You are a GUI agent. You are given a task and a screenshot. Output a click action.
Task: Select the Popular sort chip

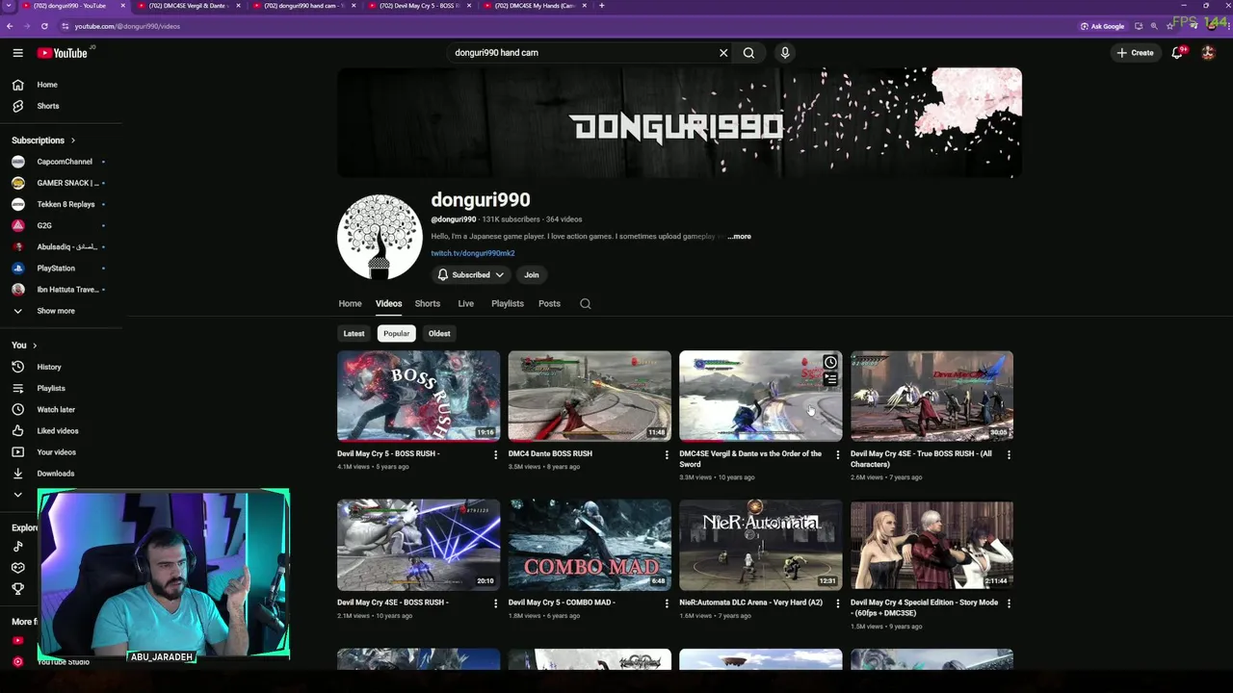click(x=396, y=333)
